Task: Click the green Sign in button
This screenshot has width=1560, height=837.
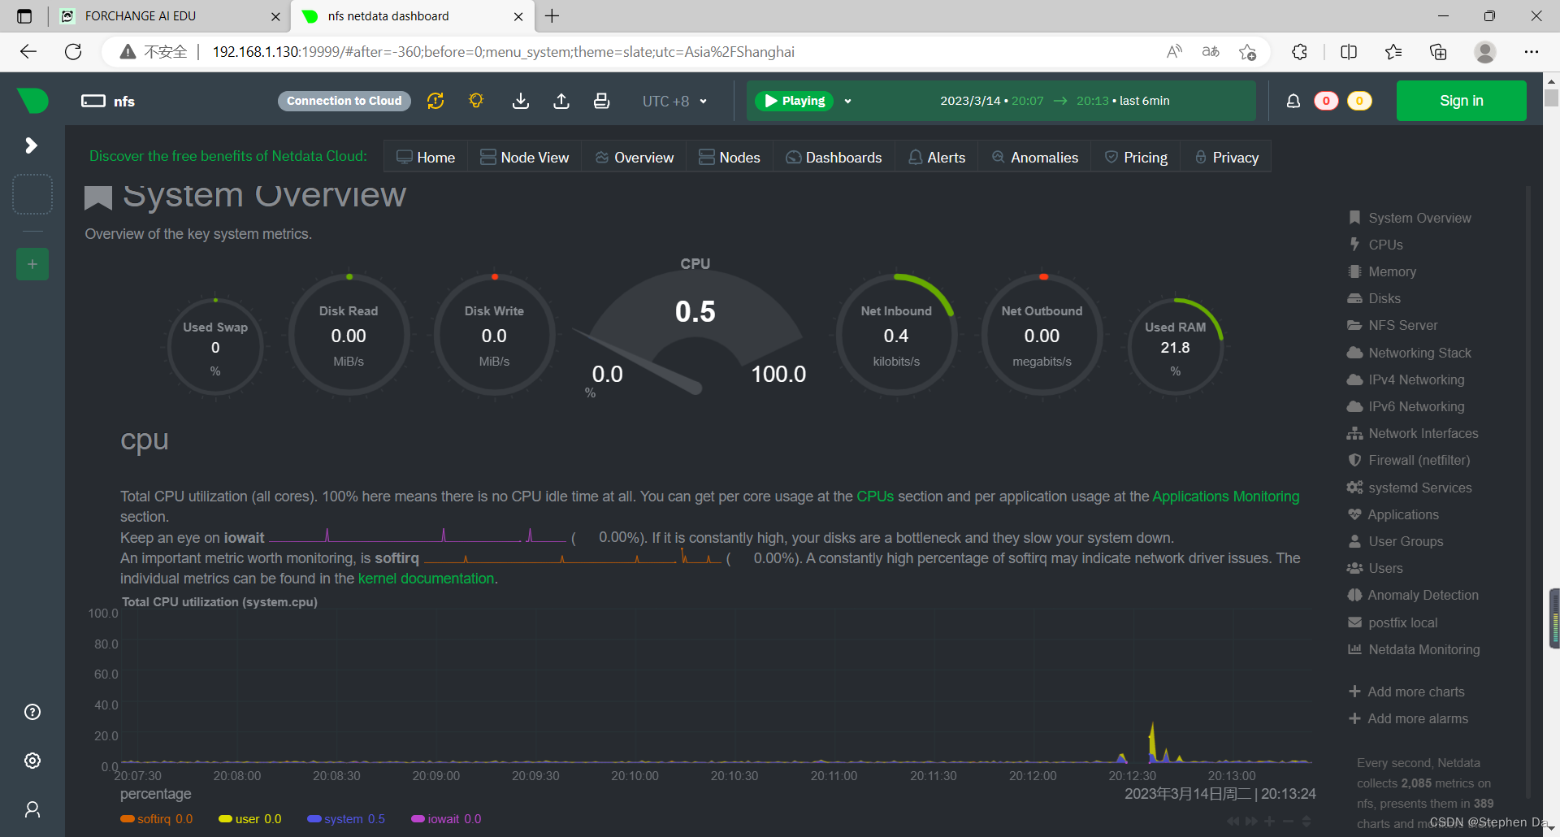Action: pos(1461,101)
